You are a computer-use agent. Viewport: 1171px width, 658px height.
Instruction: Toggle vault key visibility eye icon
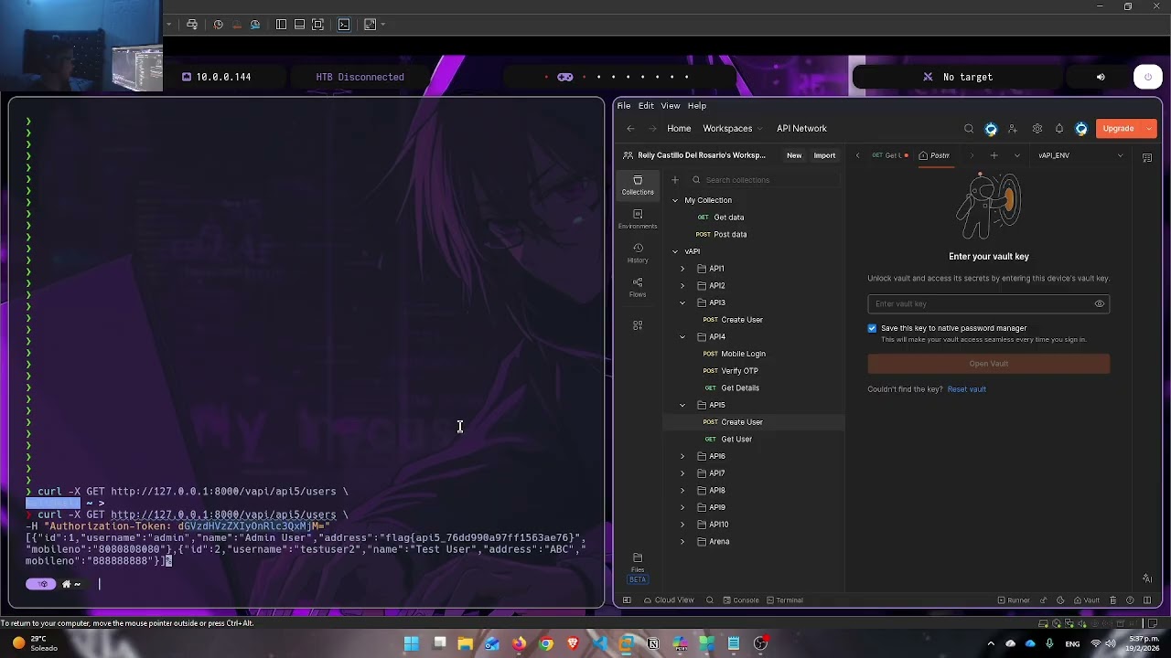[x=1100, y=304]
